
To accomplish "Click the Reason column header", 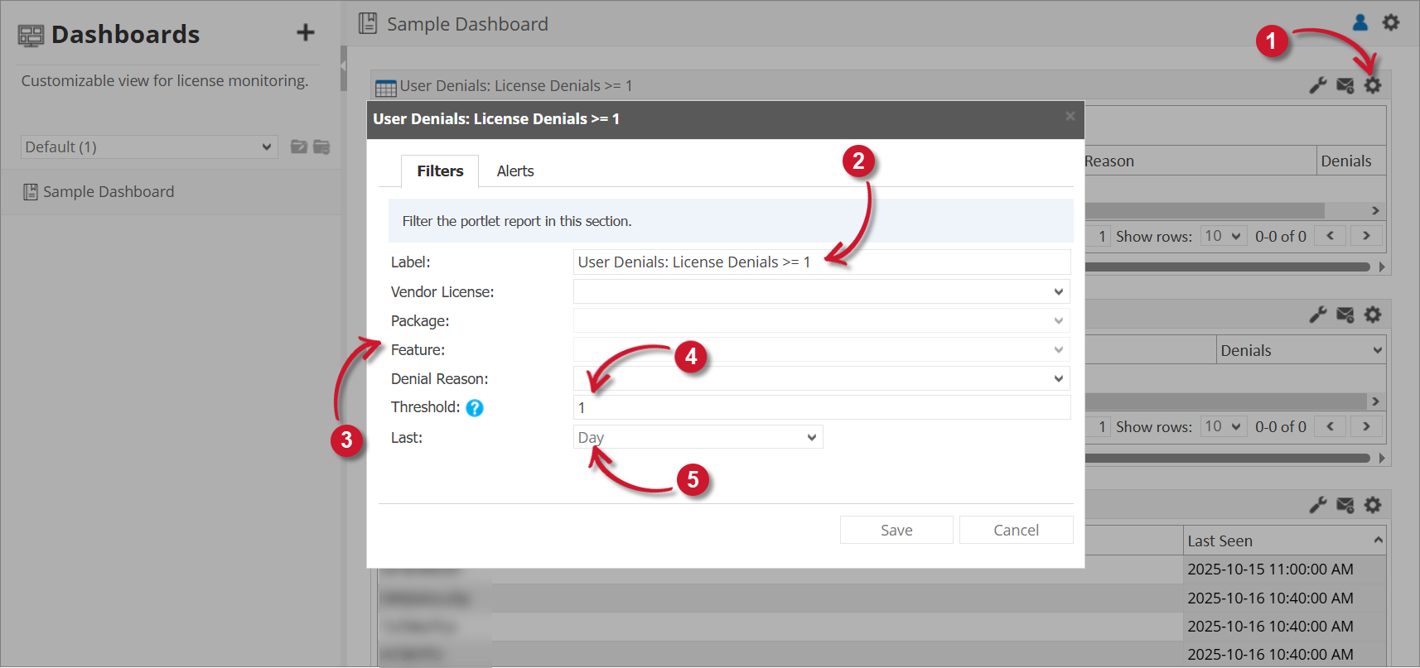I will [1200, 161].
